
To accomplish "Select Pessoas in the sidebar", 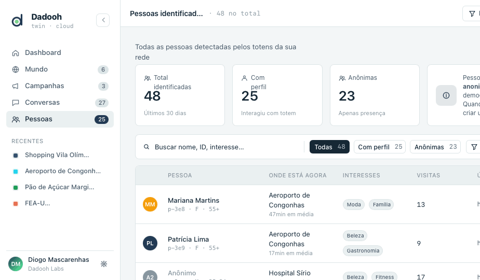I will pyautogui.click(x=60, y=119).
